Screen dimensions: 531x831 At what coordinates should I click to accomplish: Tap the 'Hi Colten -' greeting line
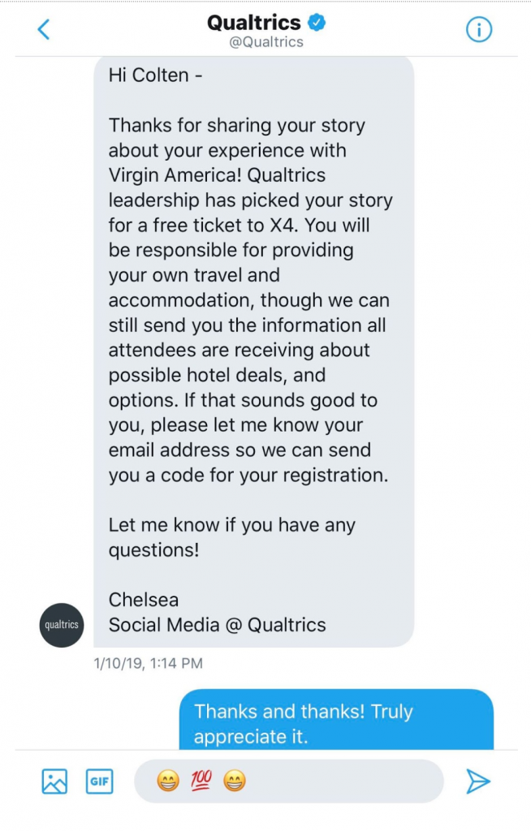(155, 75)
